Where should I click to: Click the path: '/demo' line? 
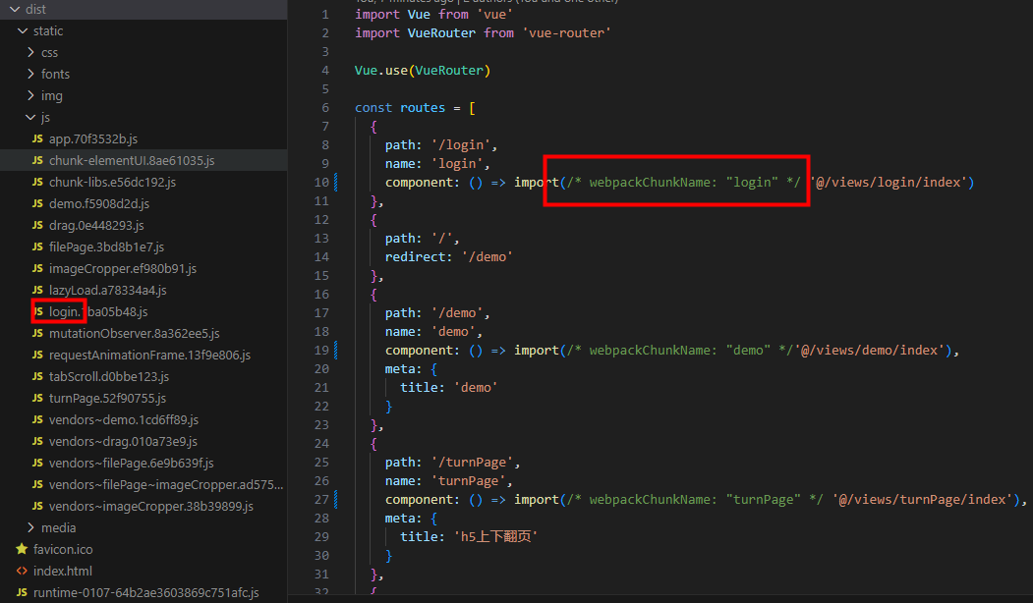click(x=437, y=312)
